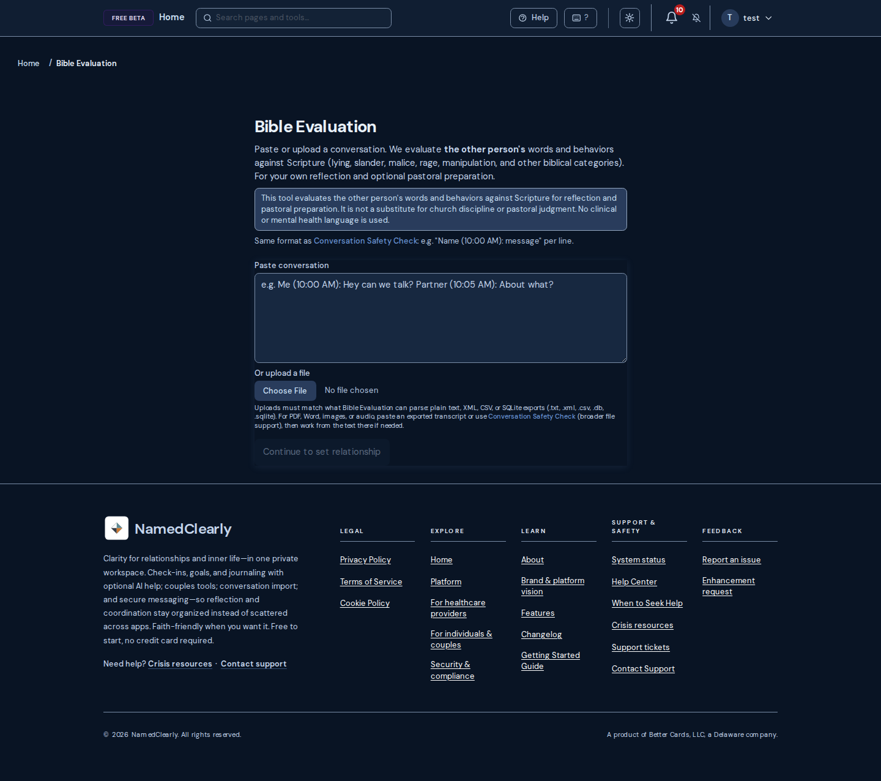Image resolution: width=881 pixels, height=781 pixels.
Task: Open Crisis resources link under Need help
Action: tap(180, 663)
